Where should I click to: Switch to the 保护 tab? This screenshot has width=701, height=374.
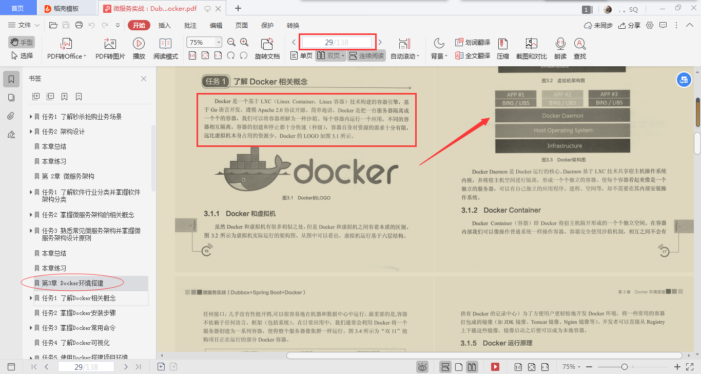[267, 26]
